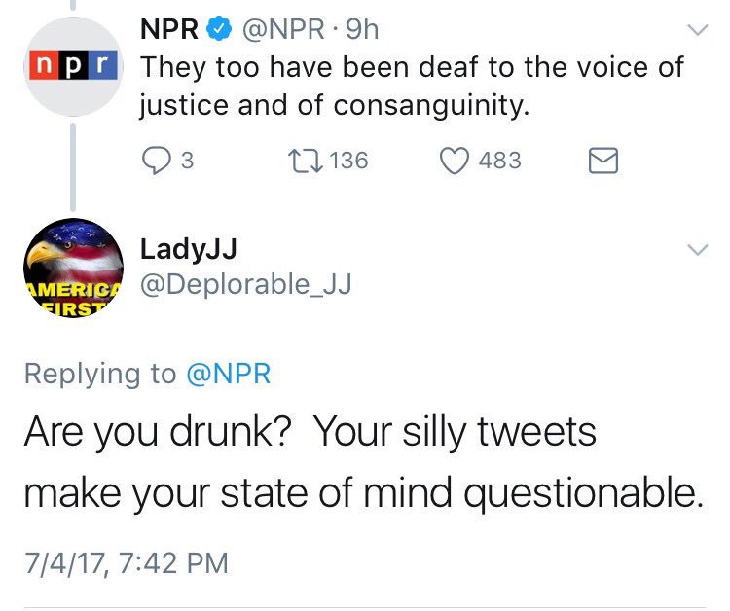Click the 7/4/17, 7:42 PM timestamp
Screen dimensions: 730x611
(x=127, y=563)
